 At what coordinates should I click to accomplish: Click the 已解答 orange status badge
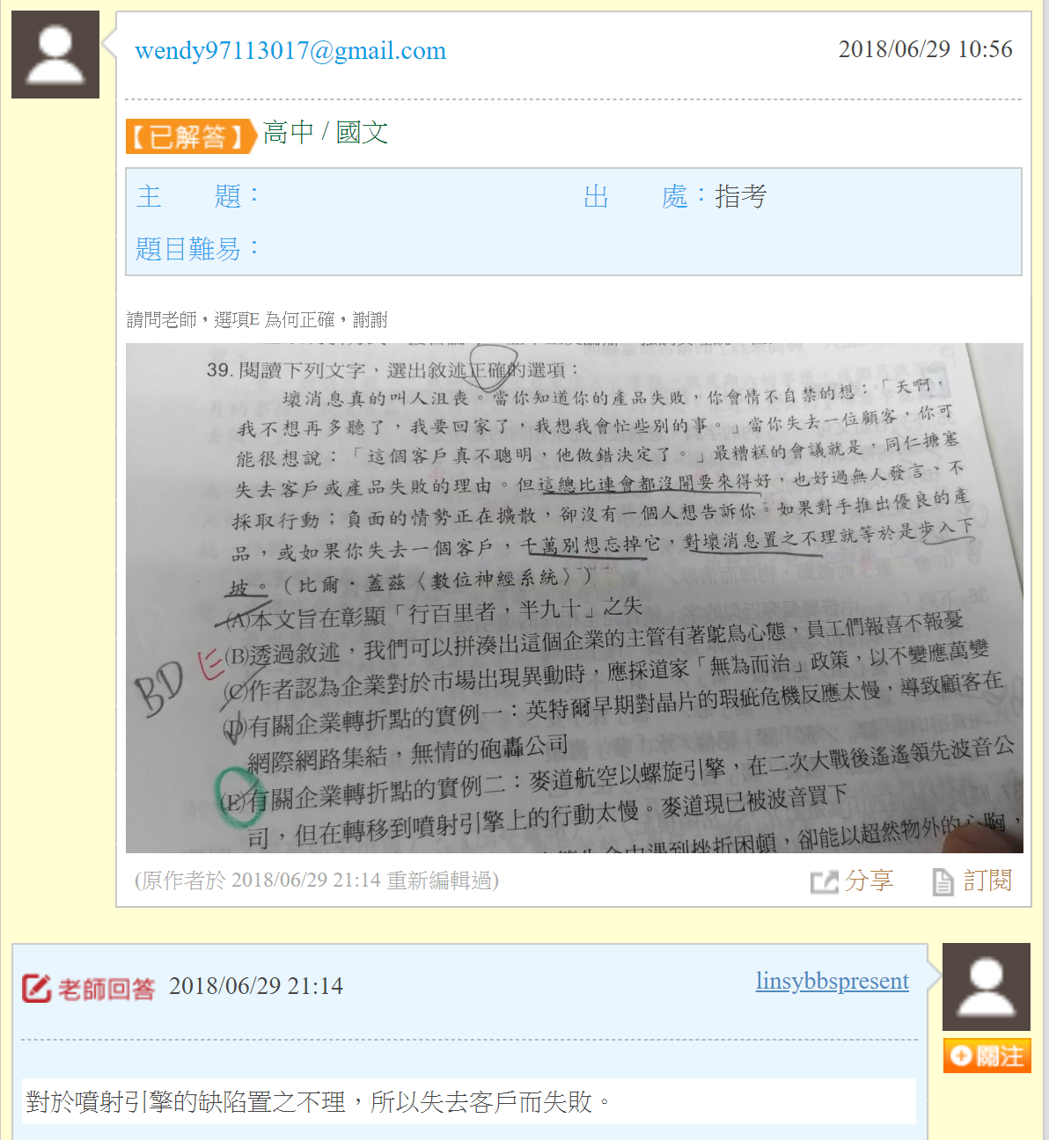pyautogui.click(x=191, y=136)
